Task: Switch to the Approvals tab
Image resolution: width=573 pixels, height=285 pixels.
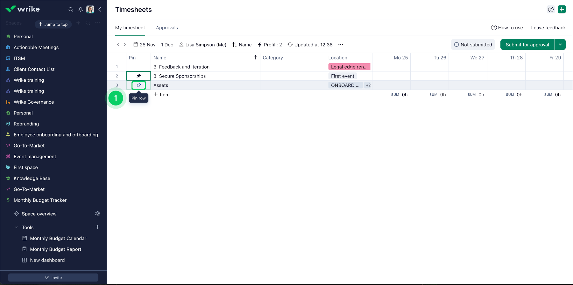Action: pyautogui.click(x=167, y=28)
